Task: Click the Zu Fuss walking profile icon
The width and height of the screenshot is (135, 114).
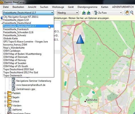Action: coord(96,13)
